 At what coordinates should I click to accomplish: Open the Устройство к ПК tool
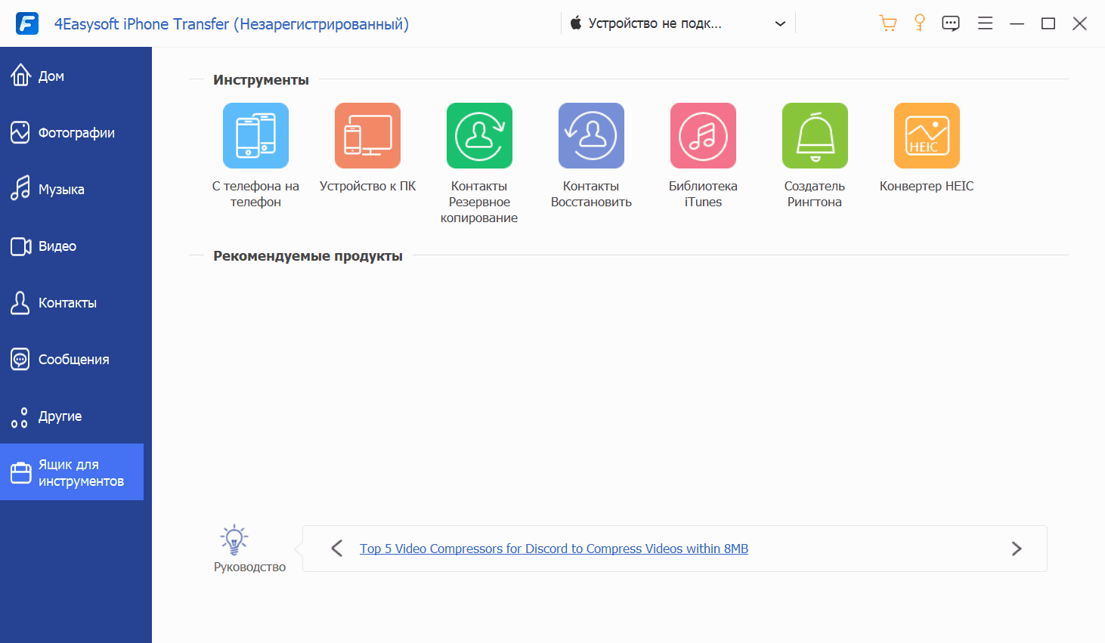coord(367,136)
